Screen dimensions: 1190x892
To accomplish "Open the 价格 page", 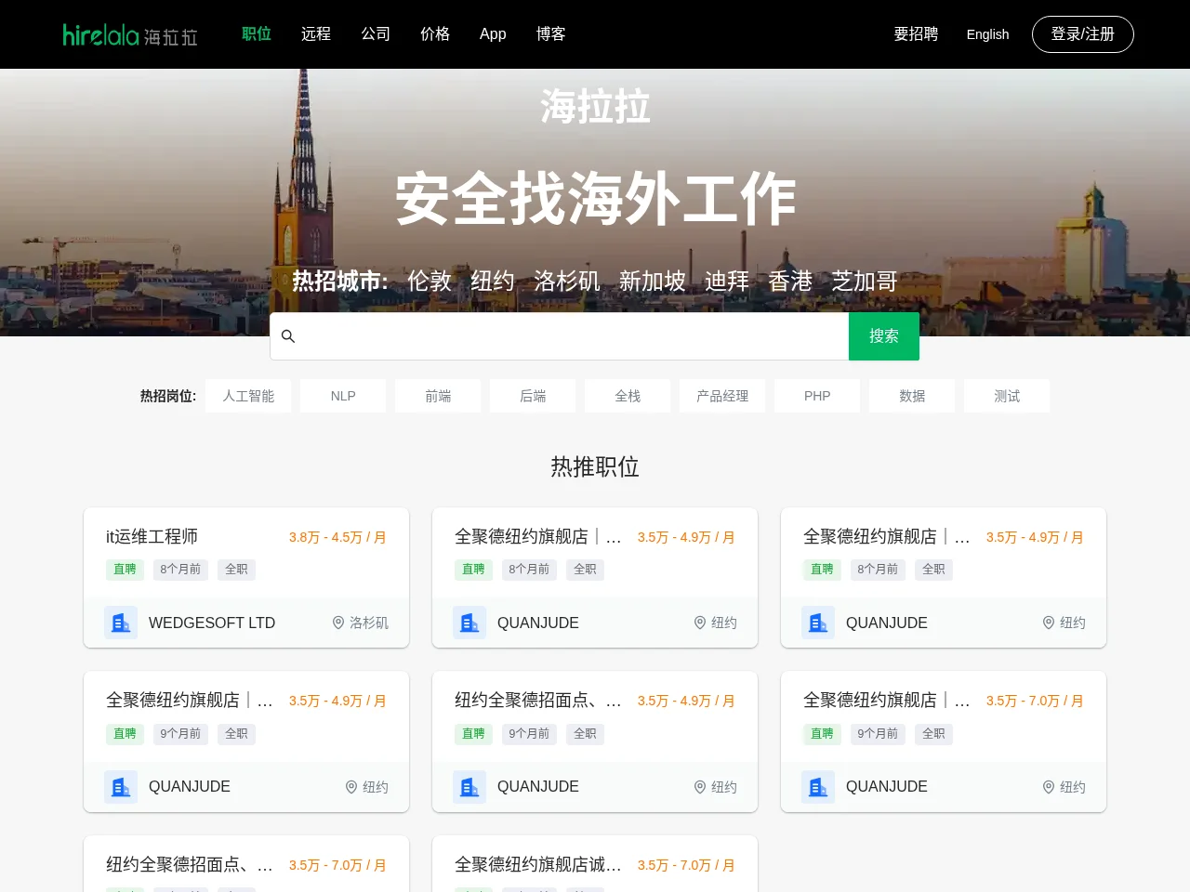I will tap(435, 33).
